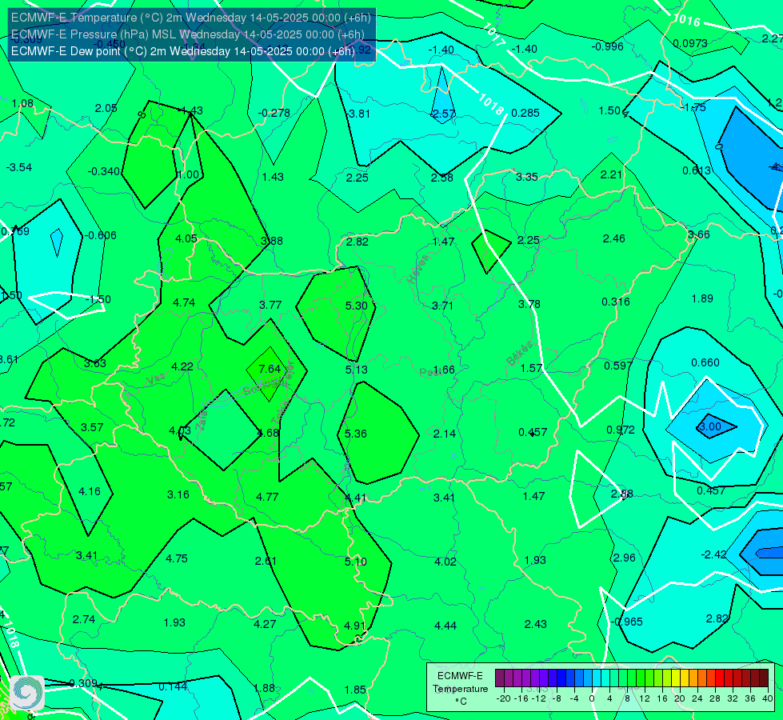Click the 2.96 temperature value
Image resolution: width=783 pixels, height=720 pixels.
point(624,558)
